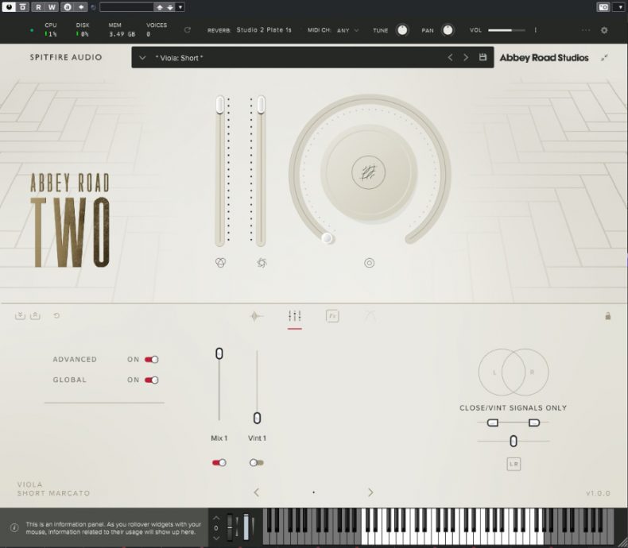
Task: Switch to the waveform techniques tab
Action: point(256,316)
